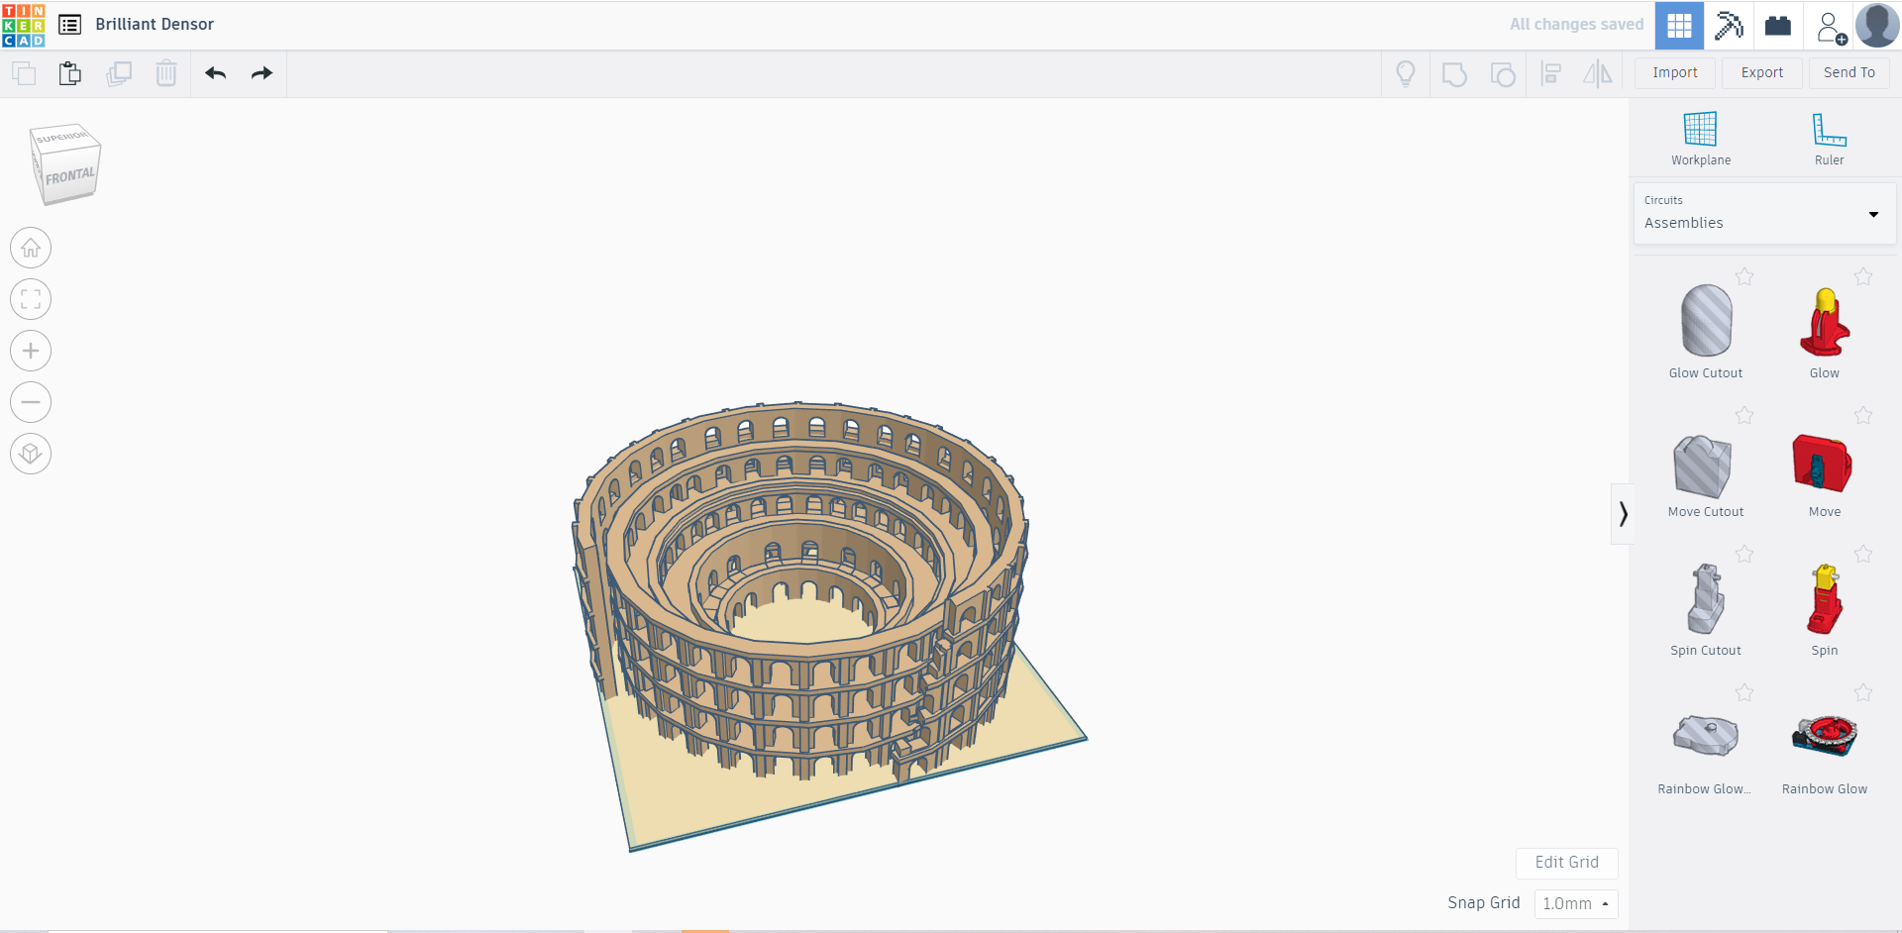Open the Circuits Assemblies shape dropdown
This screenshot has height=933, width=1902.
pyautogui.click(x=1764, y=213)
